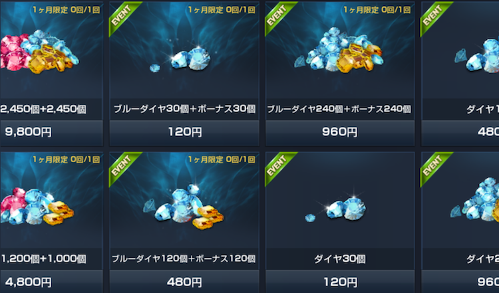
Task: Click the 960円 price button for ブルーダイヤ240個
Action: coord(340,132)
